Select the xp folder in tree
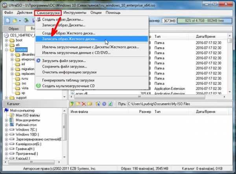 (x=23, y=93)
